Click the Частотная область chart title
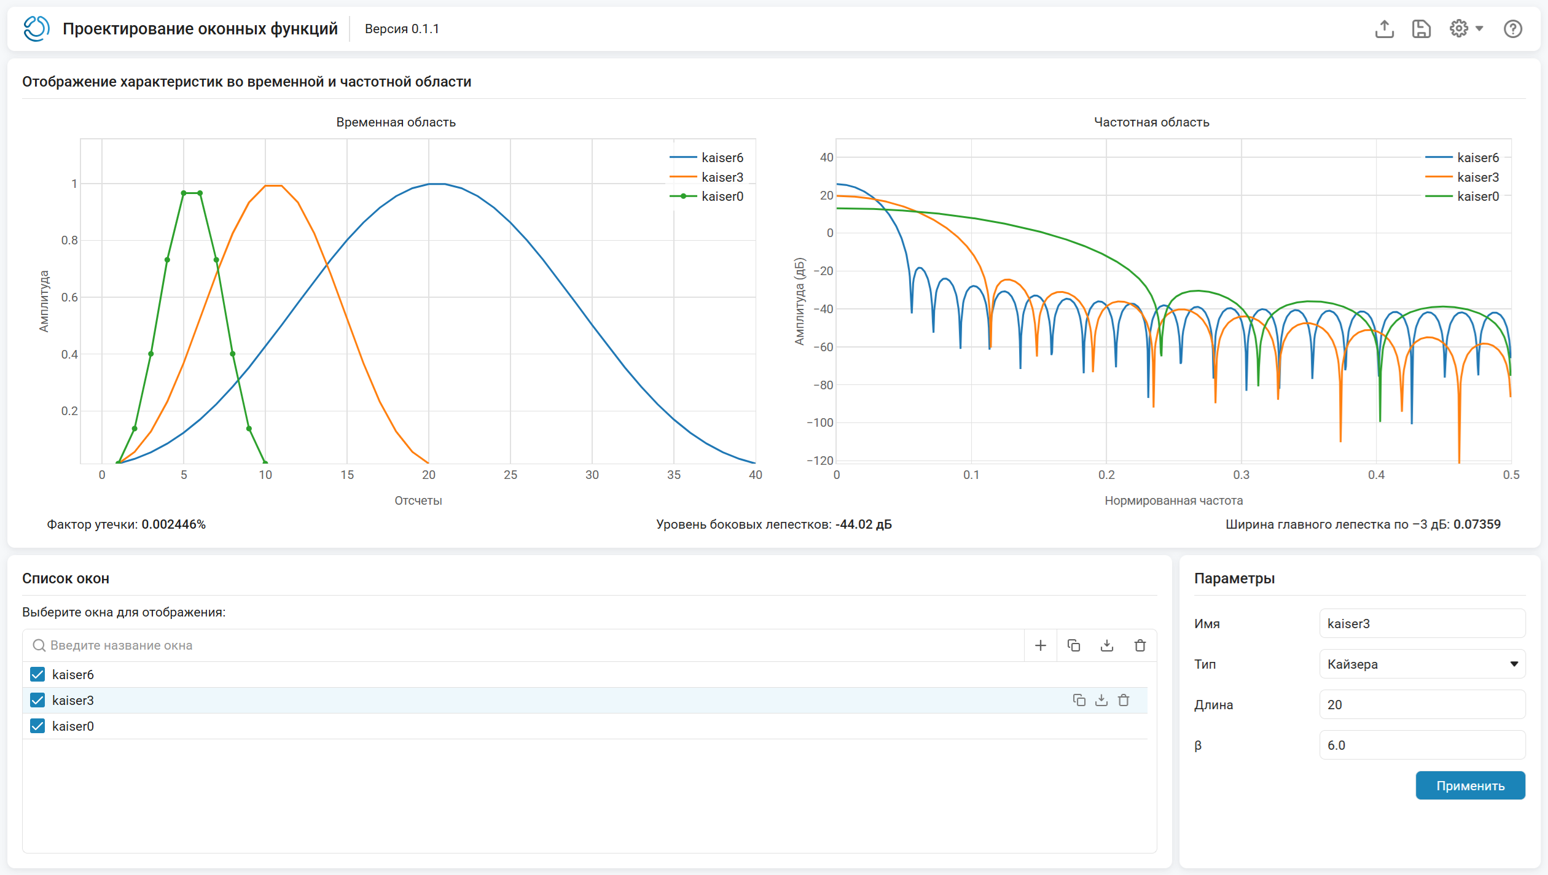The height and width of the screenshot is (875, 1548). (x=1152, y=122)
